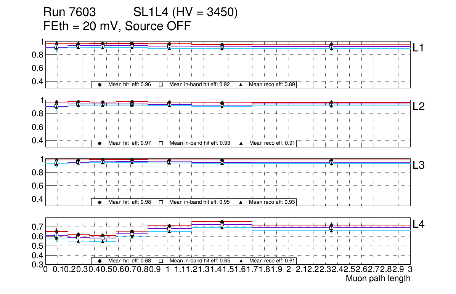The image size is (456, 294).
Task: Click the L4 panel label
Action: (x=419, y=224)
